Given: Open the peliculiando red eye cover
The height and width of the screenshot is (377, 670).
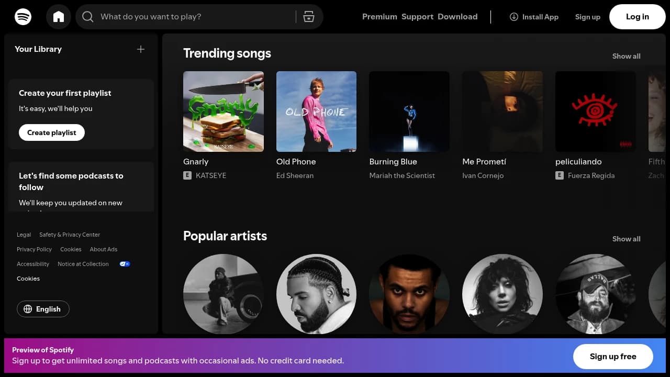Looking at the screenshot, I should click(x=596, y=112).
